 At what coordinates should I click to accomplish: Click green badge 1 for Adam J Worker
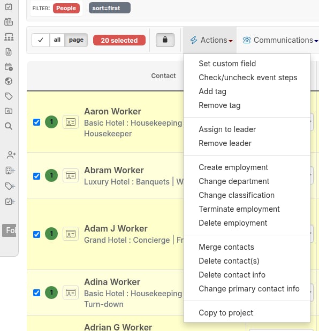tap(51, 234)
